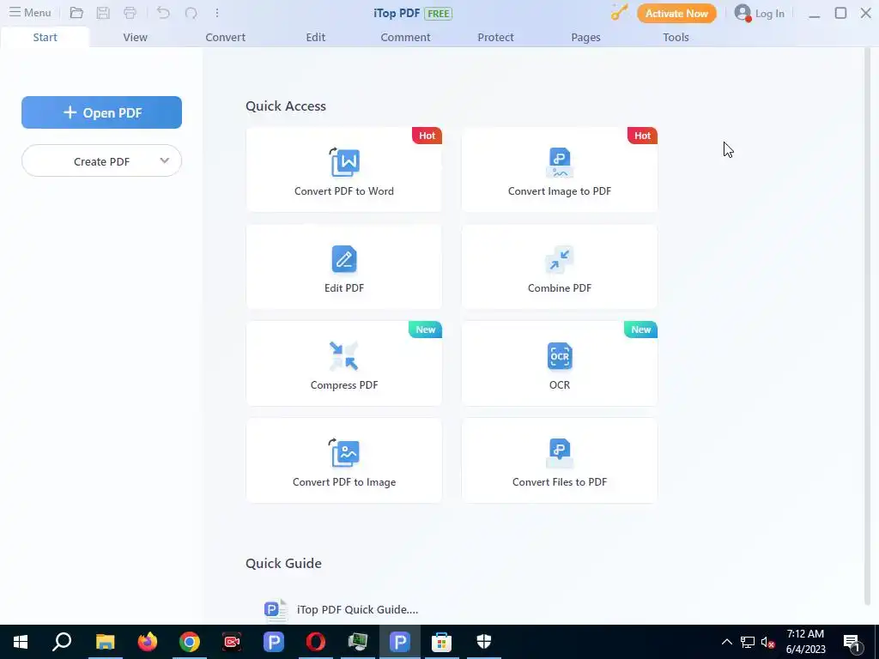
Task: Switch to the View tab
Action: point(135,37)
